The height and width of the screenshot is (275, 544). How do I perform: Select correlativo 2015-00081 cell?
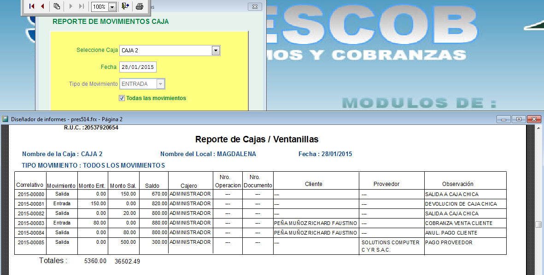pyautogui.click(x=31, y=204)
